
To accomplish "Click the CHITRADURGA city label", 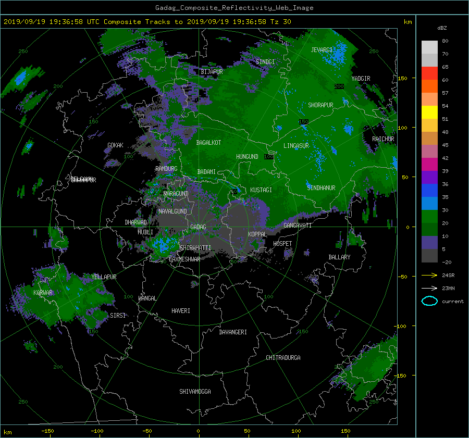I will pyautogui.click(x=283, y=358).
